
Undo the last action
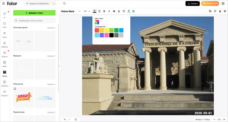tap(65, 119)
